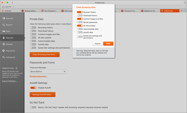
Task: Click the Writing Adbloc tab ABP favicon
Action: click(22, 11)
